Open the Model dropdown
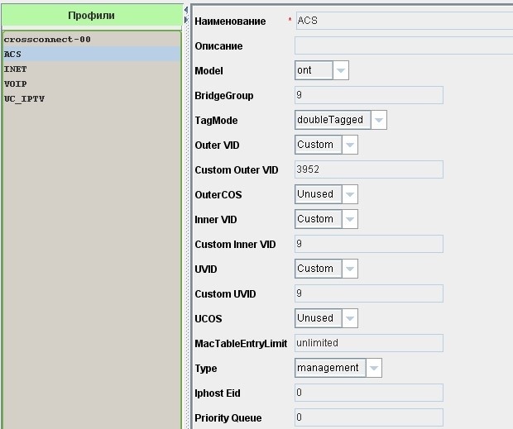Viewport: 513px width, 429px height. 341,71
